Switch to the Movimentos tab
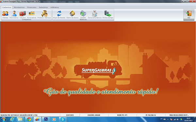Image resolution: width=196 pixels, height=122 pixels. (x=19, y=7)
